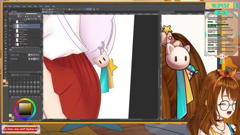240x135 pixels.
Task: Click the Fill bucket icon in command bar
Action: click(x=69, y=9)
